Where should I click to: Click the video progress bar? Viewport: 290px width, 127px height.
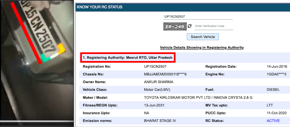(x=37, y=121)
